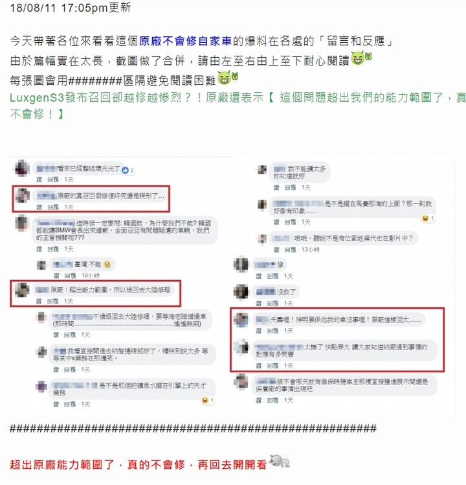Image resolution: width=466 pixels, height=485 pixels.
Task: Click 讚 under 原廠的真召回假修復 comment
Action: 39,207
